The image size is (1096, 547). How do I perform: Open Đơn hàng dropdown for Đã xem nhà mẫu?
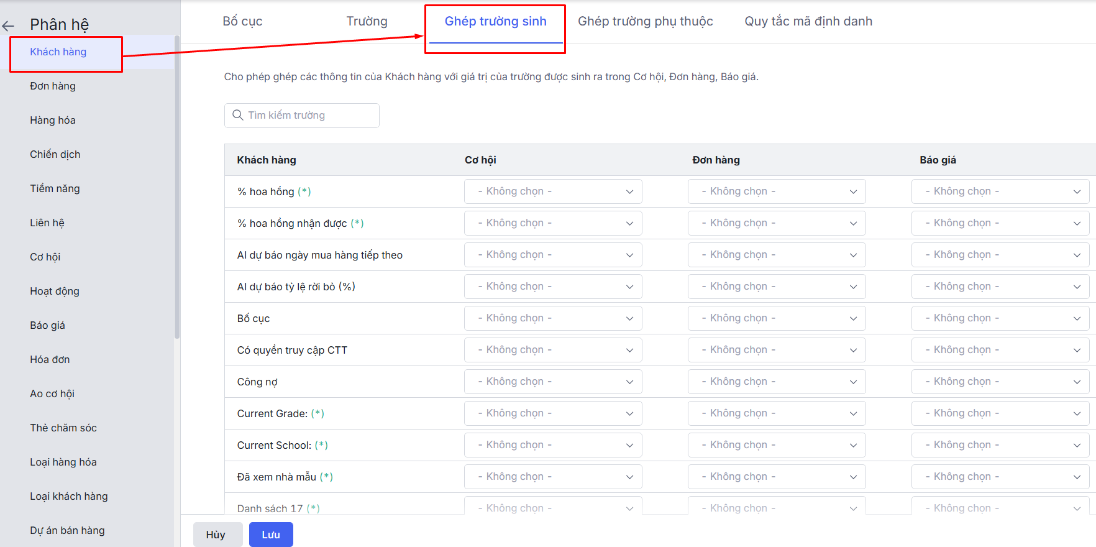click(776, 477)
